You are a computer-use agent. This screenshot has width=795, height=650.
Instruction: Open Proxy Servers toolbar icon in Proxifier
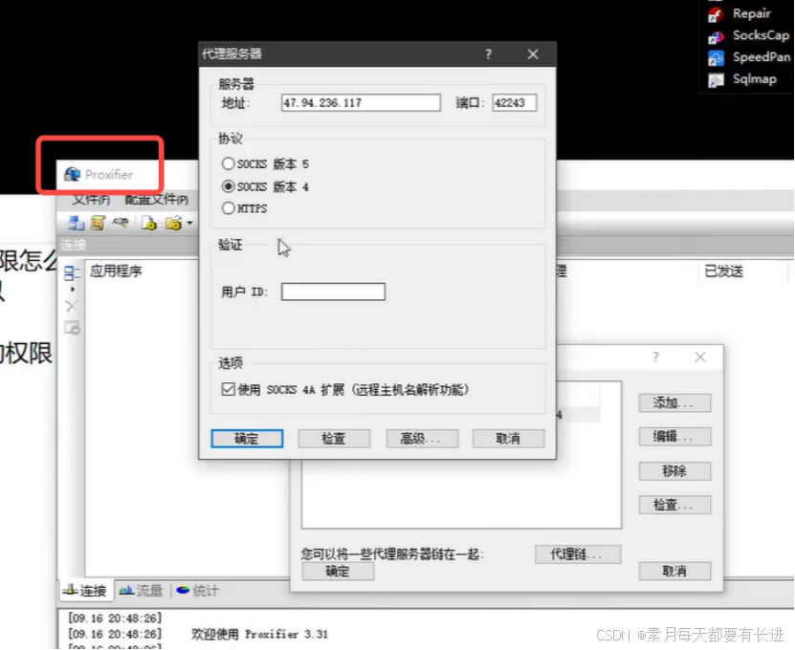tap(76, 223)
